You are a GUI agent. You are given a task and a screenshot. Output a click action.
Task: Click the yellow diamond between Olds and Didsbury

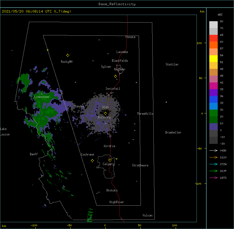coord(105,113)
